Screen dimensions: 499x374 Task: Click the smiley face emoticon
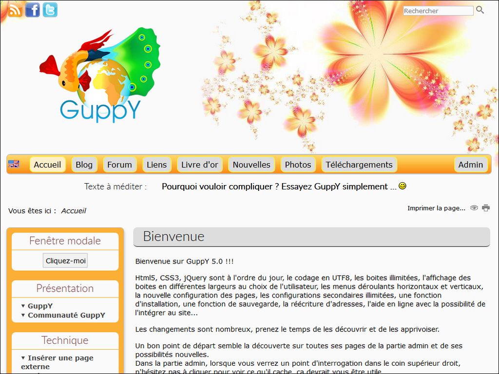point(403,186)
